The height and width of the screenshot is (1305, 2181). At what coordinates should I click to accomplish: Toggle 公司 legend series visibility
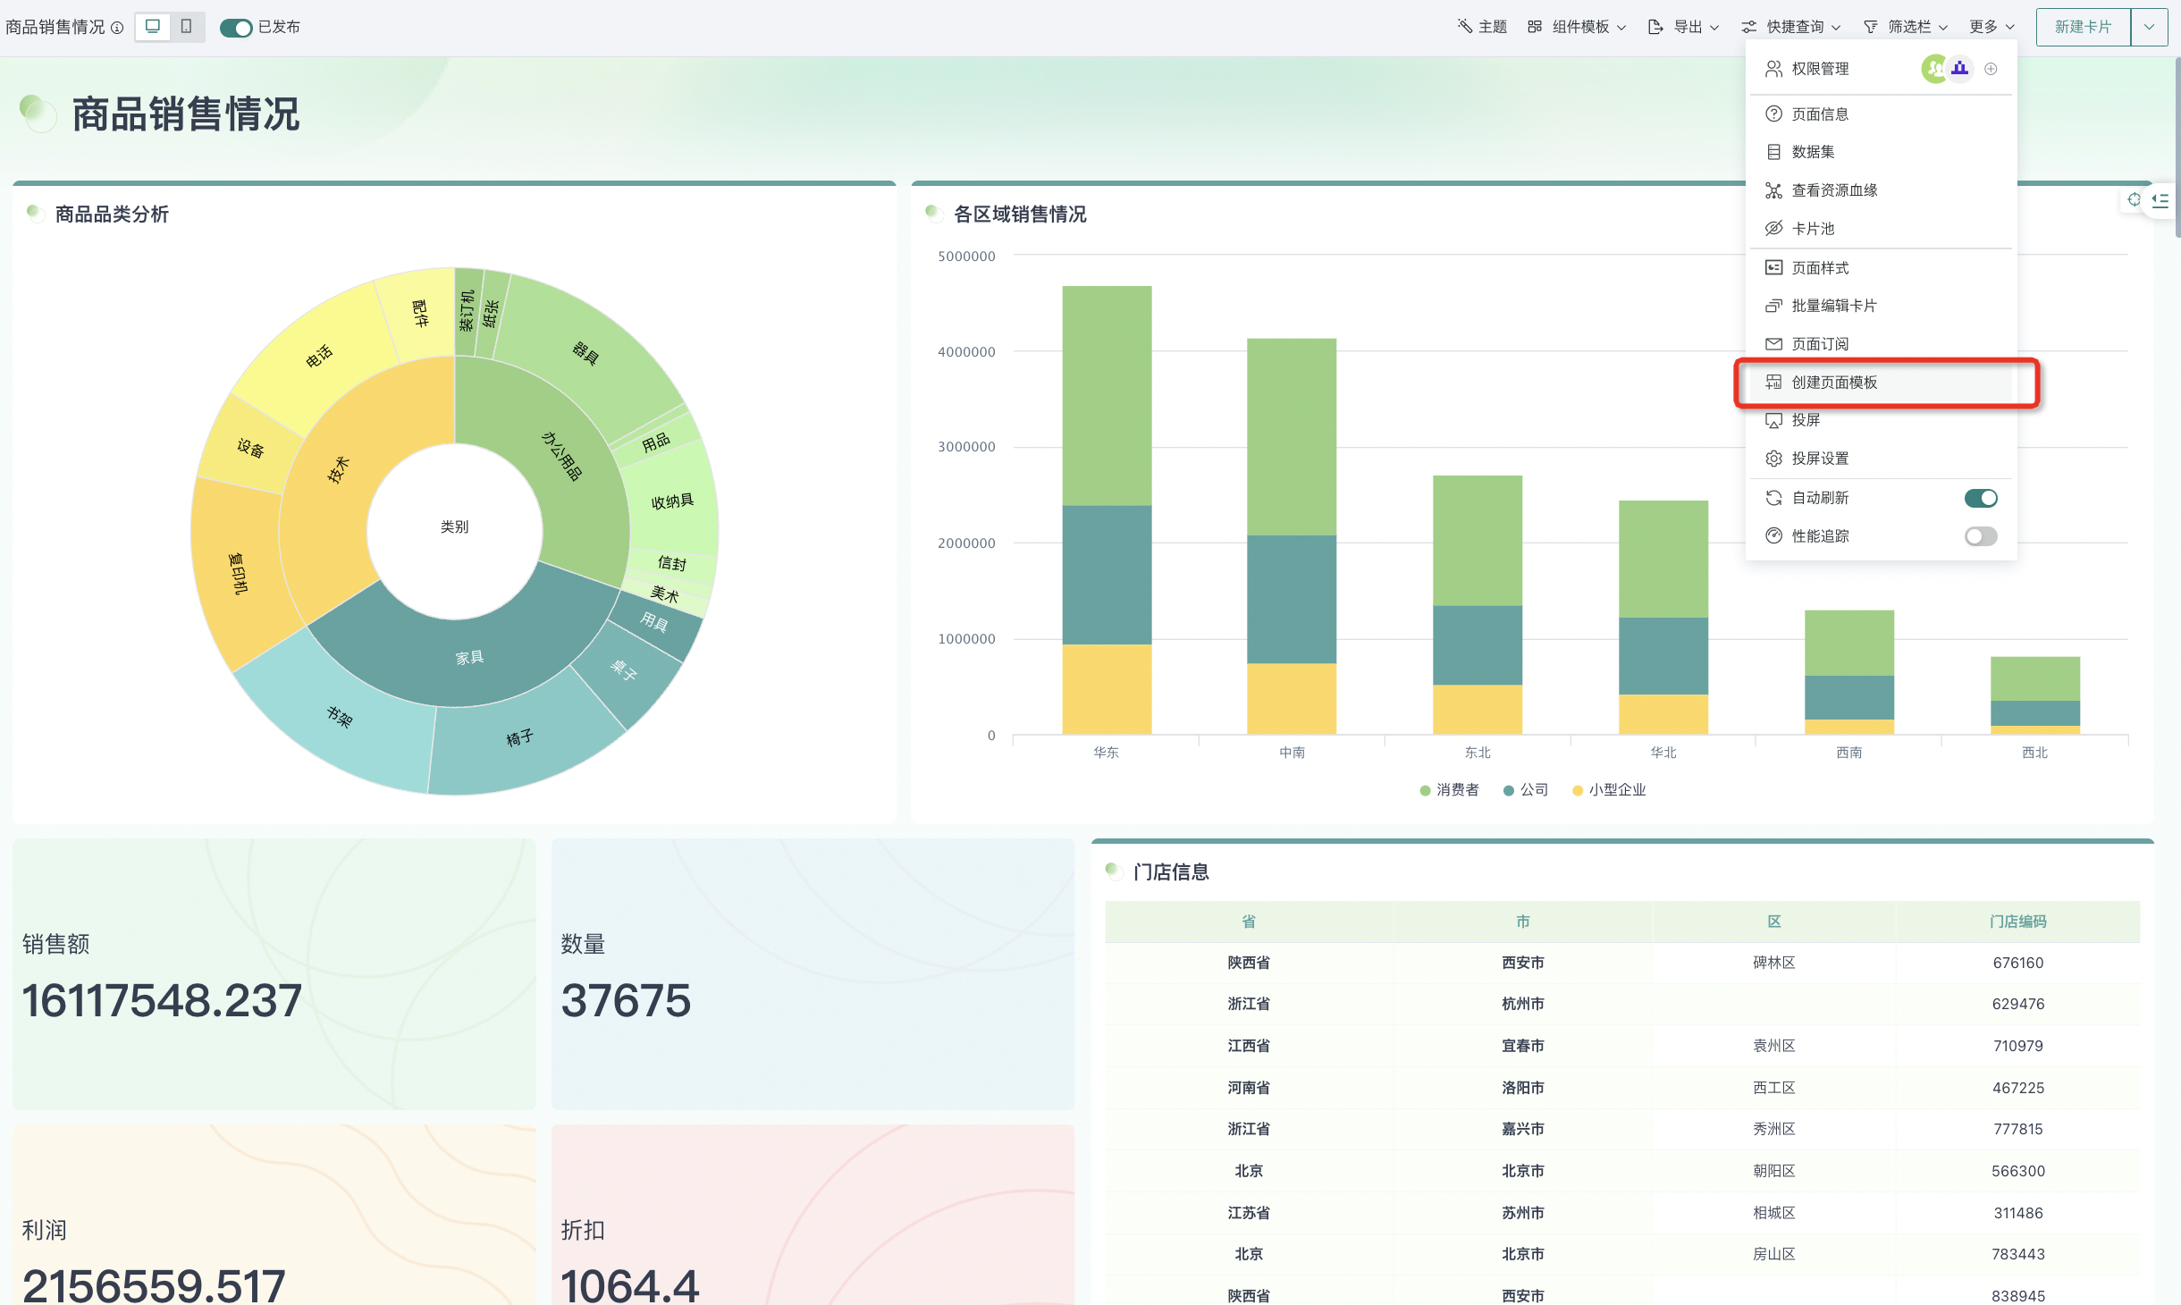[x=1526, y=790]
